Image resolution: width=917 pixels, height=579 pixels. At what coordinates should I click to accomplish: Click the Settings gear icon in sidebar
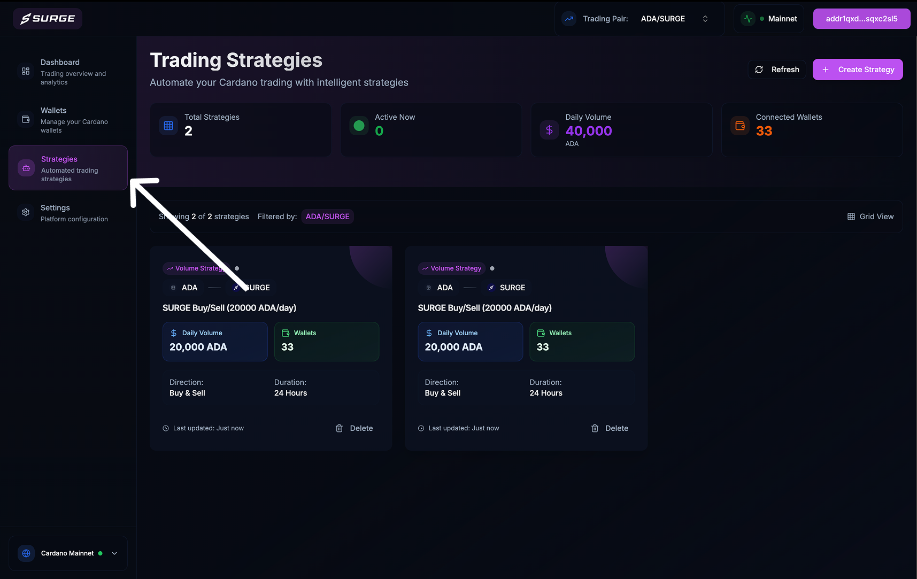coord(26,212)
